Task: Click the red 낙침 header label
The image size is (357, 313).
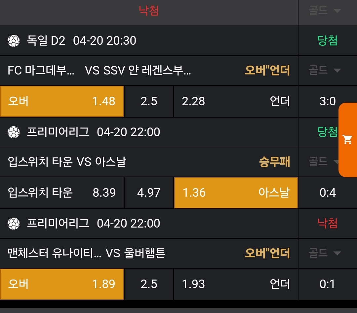Action: (x=149, y=11)
